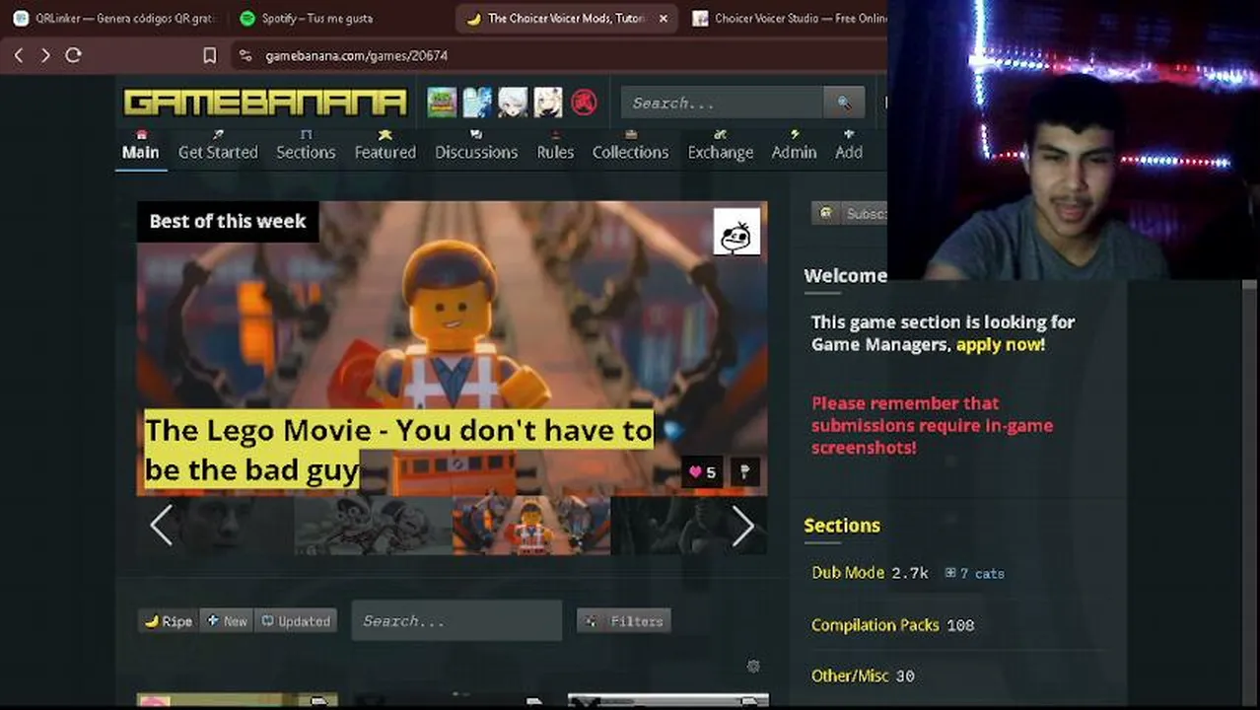Viewport: 1260px width, 710px height.
Task: Switch to Choicer Voicer Studio tab
Action: 789,19
